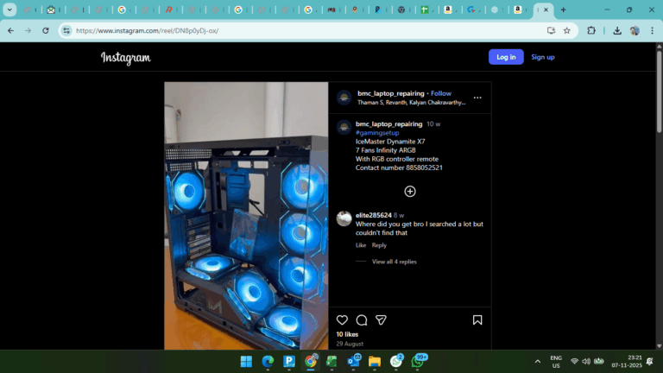Click the Sign up link
The width and height of the screenshot is (663, 373).
tap(543, 57)
